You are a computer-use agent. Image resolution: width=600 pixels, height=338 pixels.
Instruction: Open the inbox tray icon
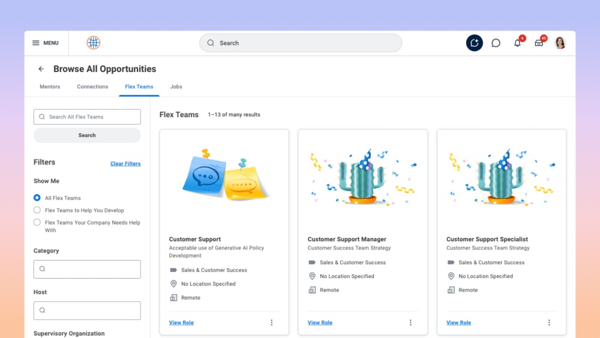click(x=539, y=43)
